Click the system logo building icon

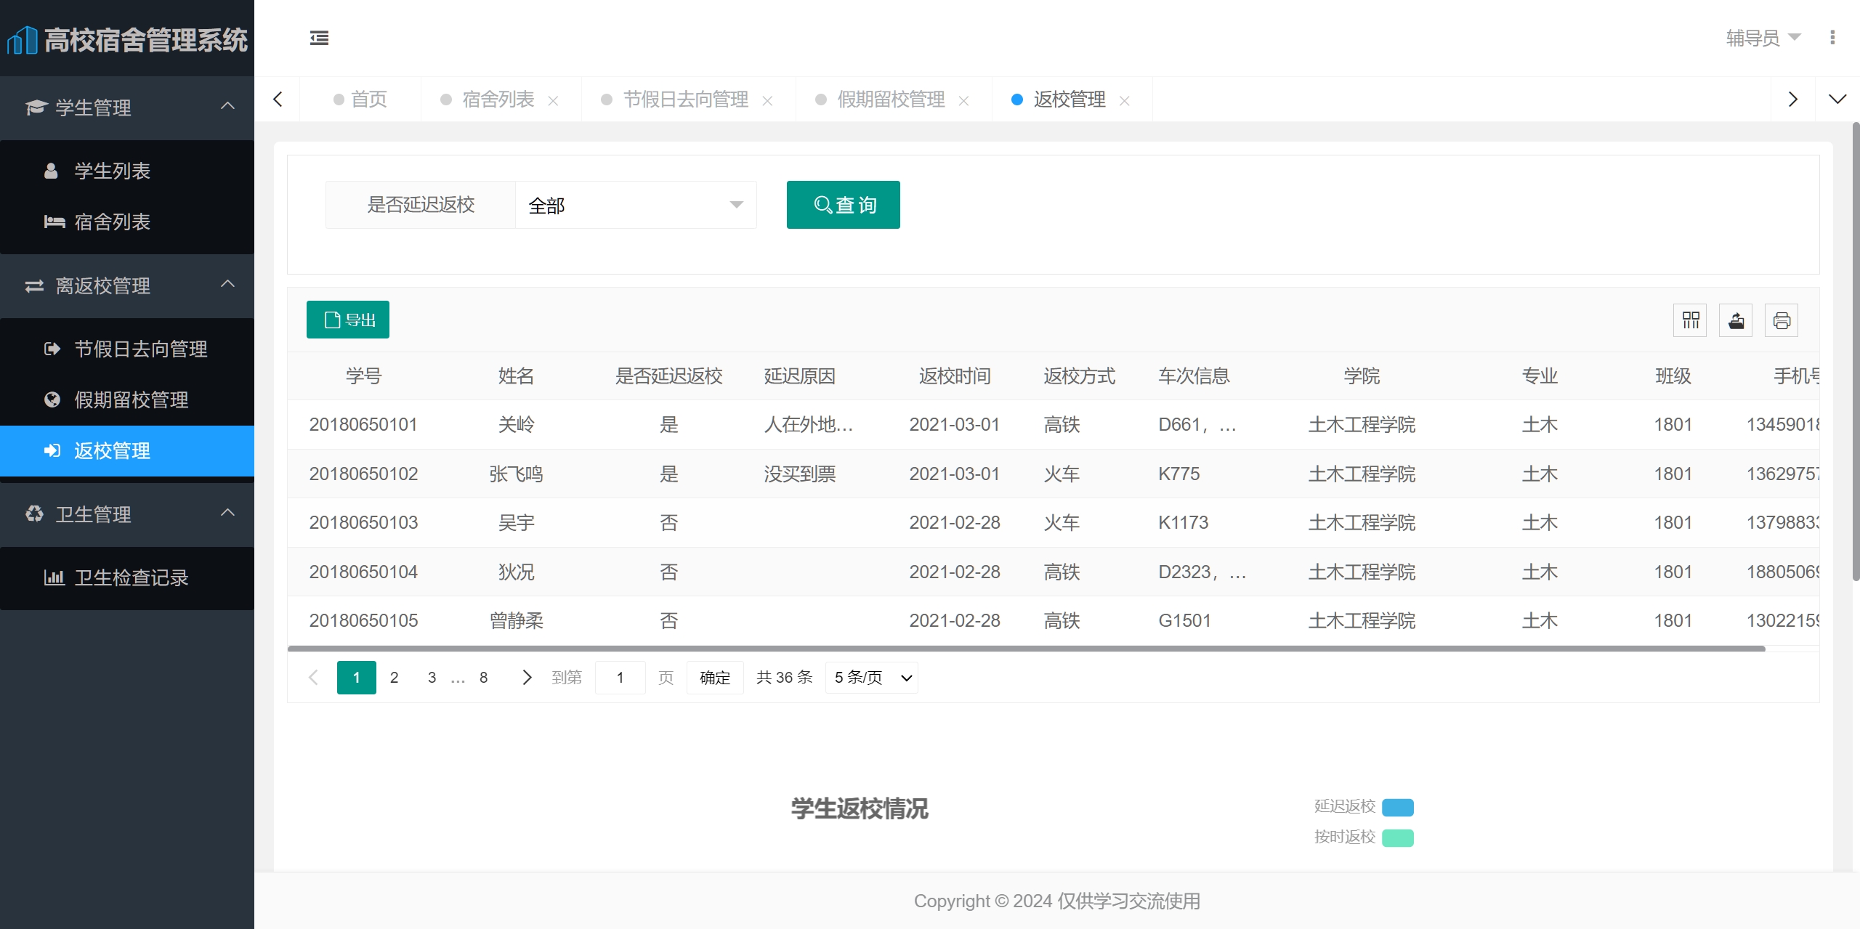(x=22, y=40)
